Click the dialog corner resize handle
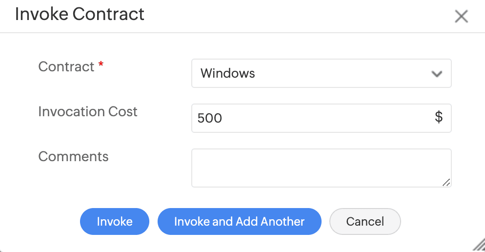Image resolution: width=485 pixels, height=252 pixels. pyautogui.click(x=480, y=247)
